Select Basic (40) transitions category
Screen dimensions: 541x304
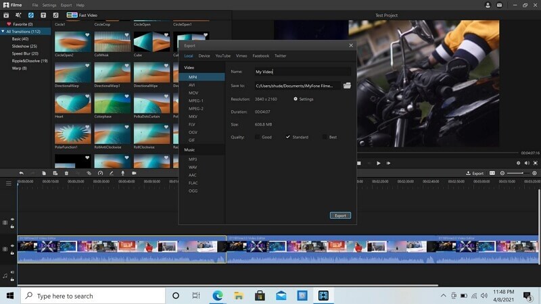tap(20, 39)
